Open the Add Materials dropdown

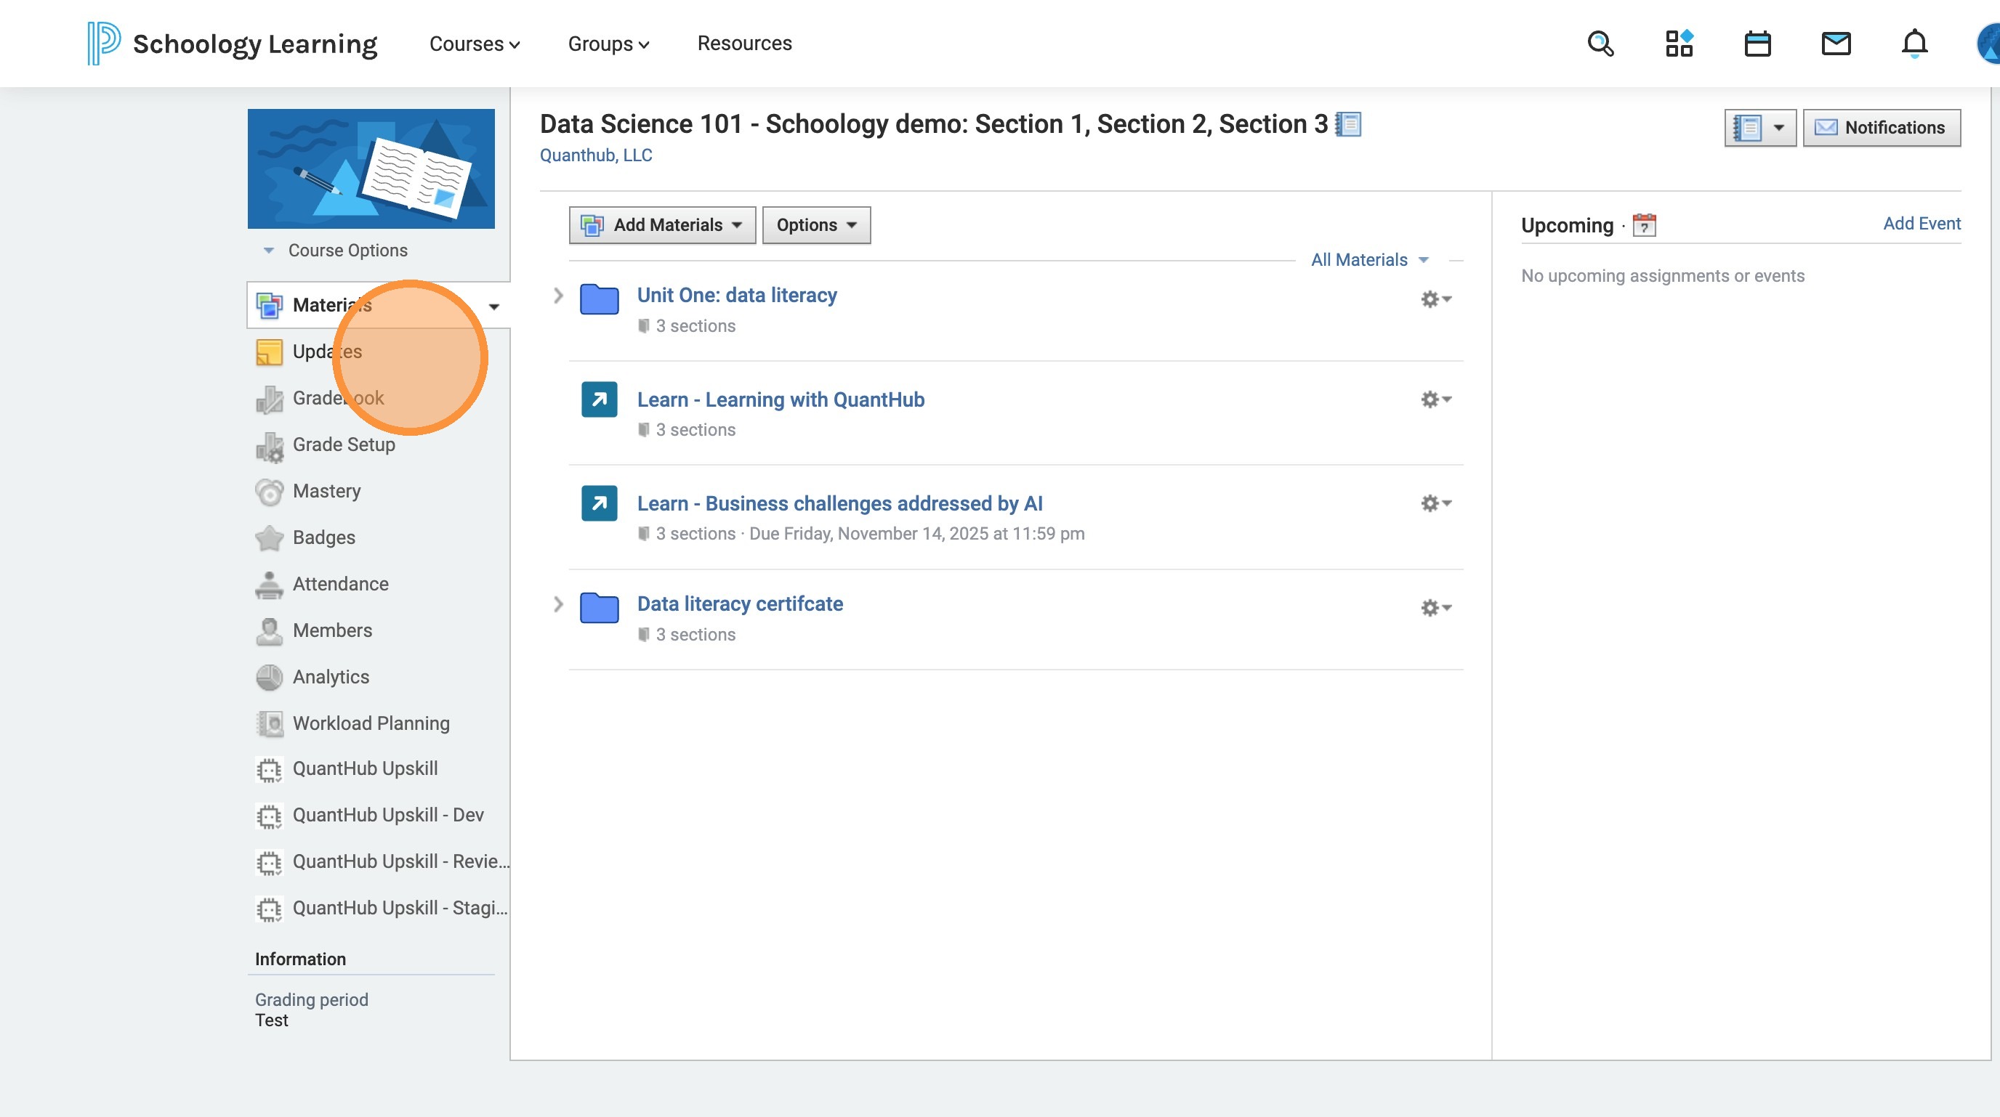point(662,225)
